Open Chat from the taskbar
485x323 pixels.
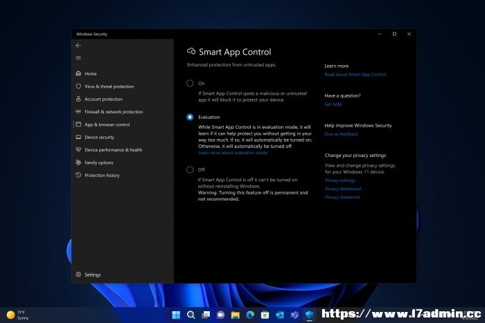[x=220, y=315]
